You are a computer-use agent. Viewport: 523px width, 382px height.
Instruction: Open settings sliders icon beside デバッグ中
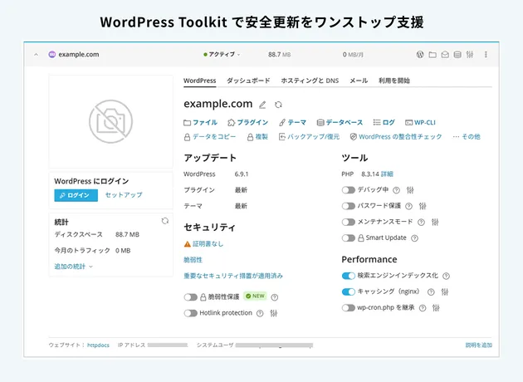[410, 190]
